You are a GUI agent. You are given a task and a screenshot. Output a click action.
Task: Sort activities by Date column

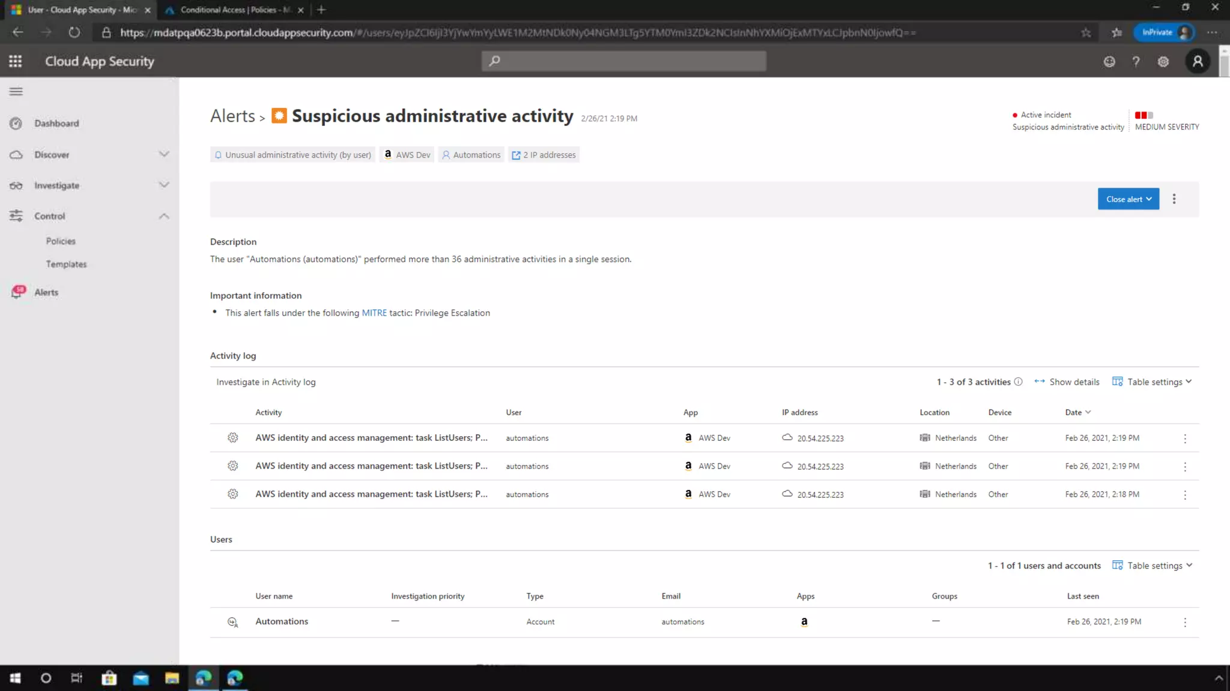click(1077, 412)
